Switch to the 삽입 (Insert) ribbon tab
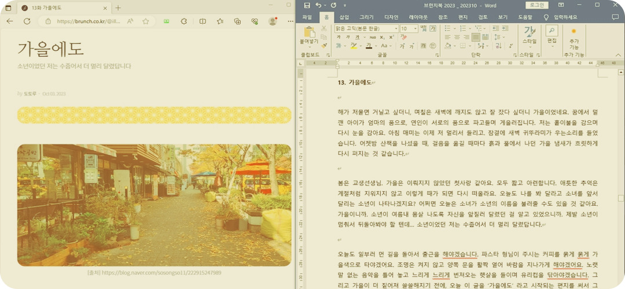 344,17
